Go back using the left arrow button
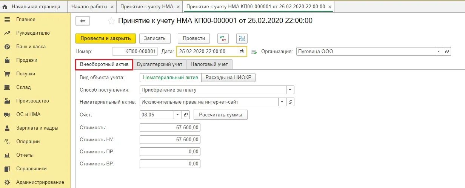 [83, 21]
